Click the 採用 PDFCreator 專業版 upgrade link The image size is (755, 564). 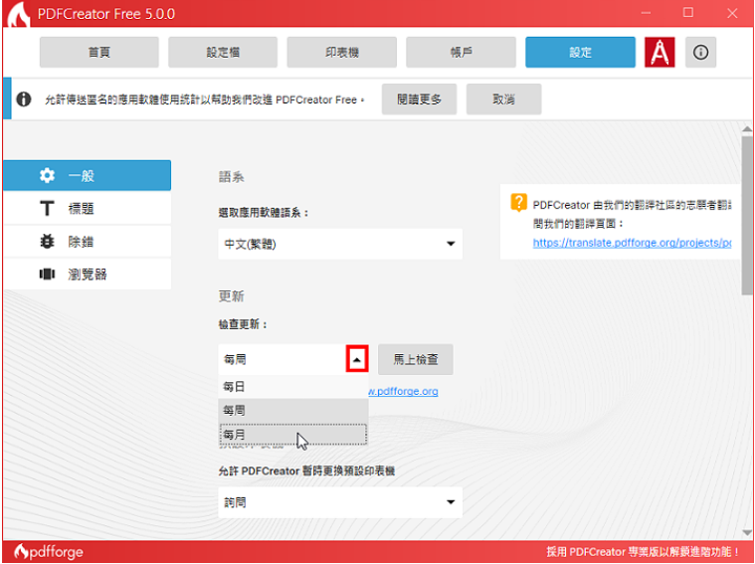coord(643,552)
